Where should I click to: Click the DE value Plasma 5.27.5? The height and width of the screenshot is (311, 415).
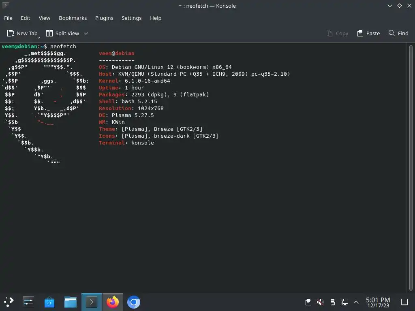[133, 115]
